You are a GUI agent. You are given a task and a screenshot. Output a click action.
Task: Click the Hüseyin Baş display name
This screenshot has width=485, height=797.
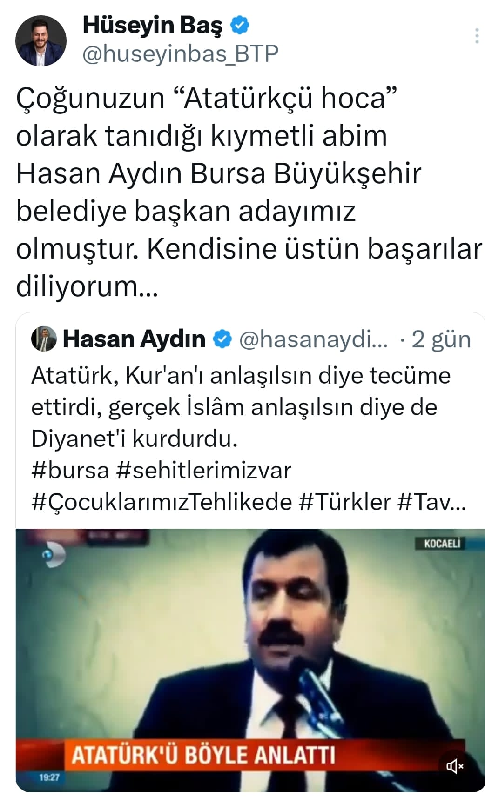coord(153,26)
